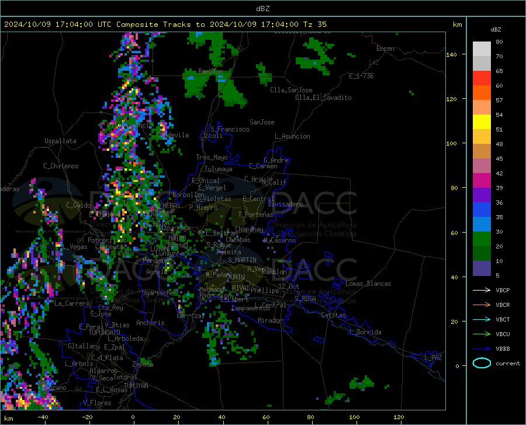Viewport: 526px width, 425px height.
Task: Click the Mirador map label
Action: (x=270, y=320)
